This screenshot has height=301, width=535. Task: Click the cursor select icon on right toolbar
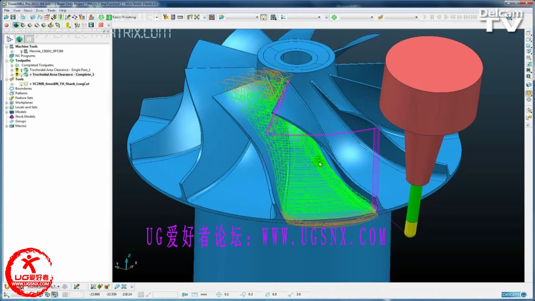tap(529, 110)
